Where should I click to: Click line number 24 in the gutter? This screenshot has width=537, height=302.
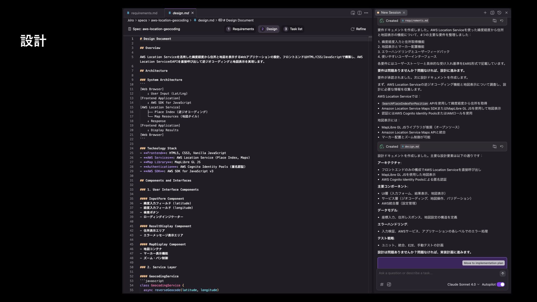pyautogui.click(x=131, y=148)
